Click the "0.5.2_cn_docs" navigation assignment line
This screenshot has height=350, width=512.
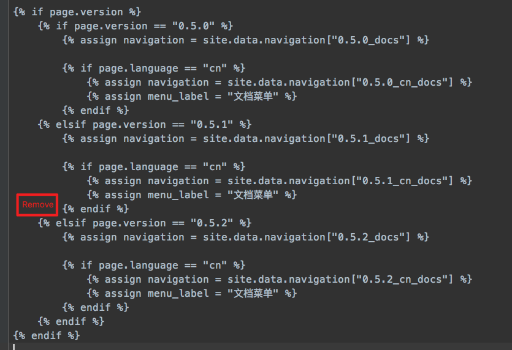pyautogui.click(x=280, y=279)
